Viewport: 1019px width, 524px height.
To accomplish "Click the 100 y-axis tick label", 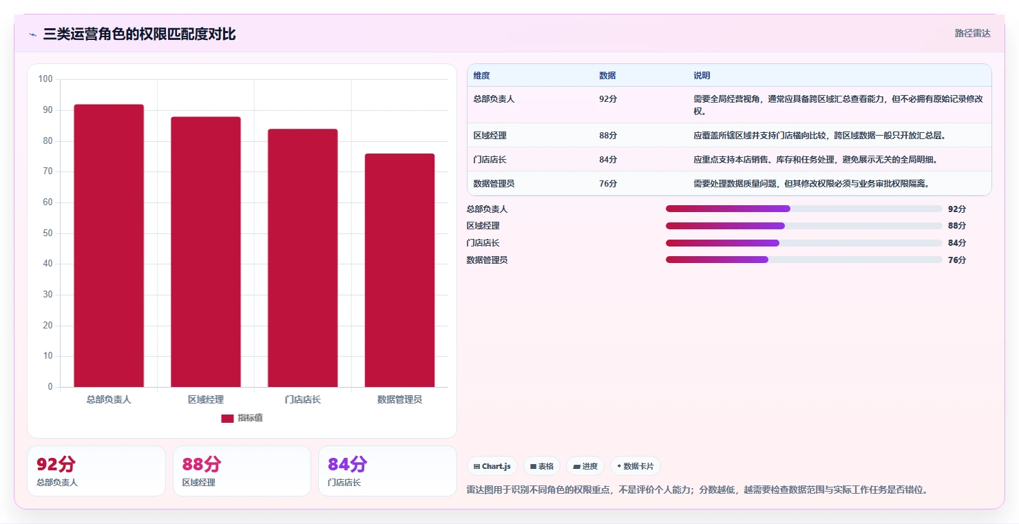I will (45, 79).
